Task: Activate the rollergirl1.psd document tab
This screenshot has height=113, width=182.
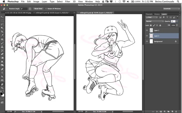Action: coord(52,13)
